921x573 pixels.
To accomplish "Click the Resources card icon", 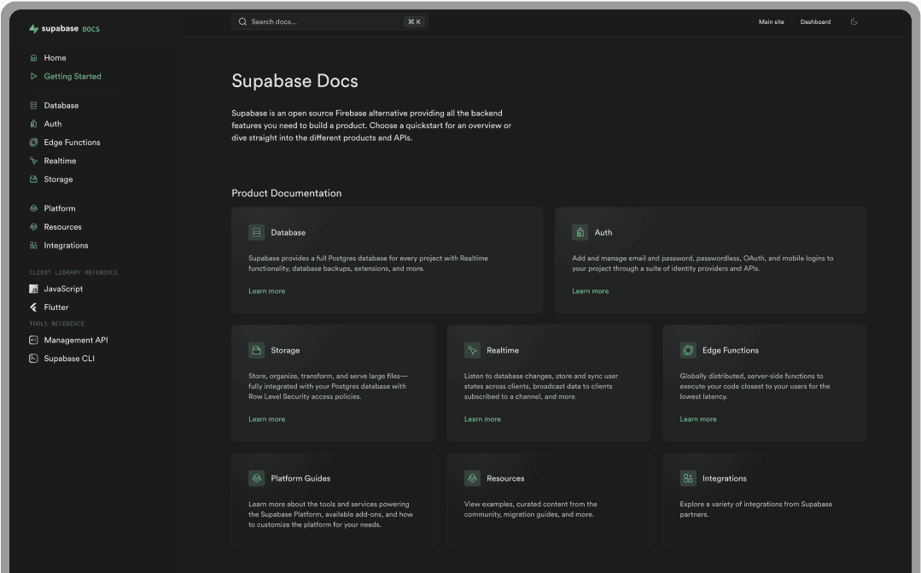I will click(472, 478).
